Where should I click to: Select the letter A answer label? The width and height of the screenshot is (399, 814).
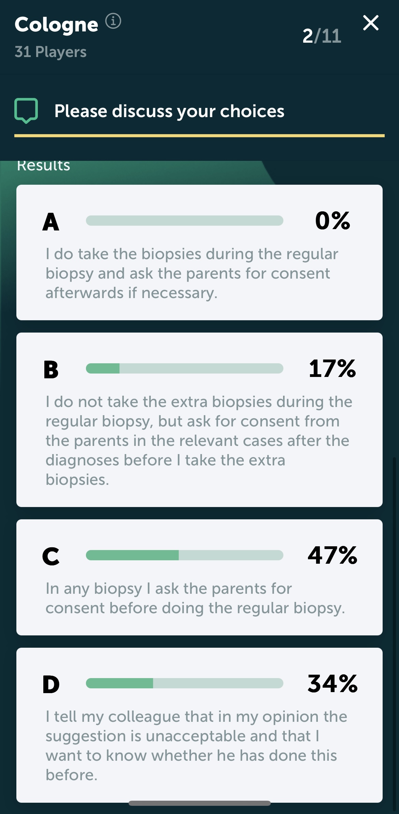pyautogui.click(x=51, y=222)
